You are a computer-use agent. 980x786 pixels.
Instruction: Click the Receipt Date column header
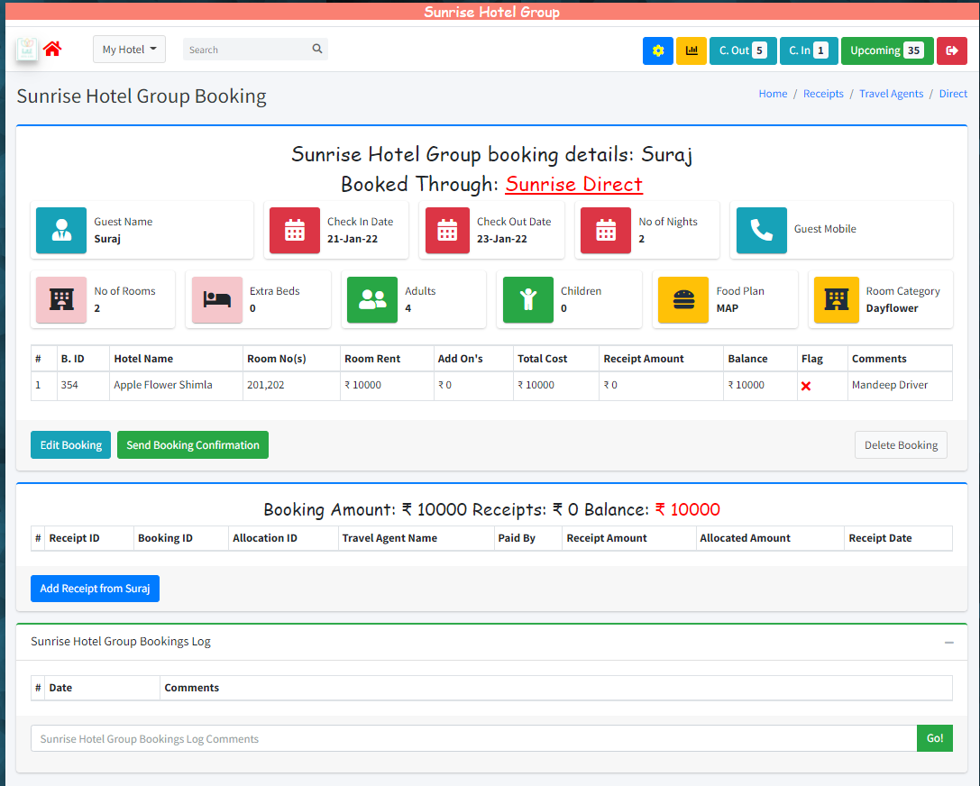point(880,538)
